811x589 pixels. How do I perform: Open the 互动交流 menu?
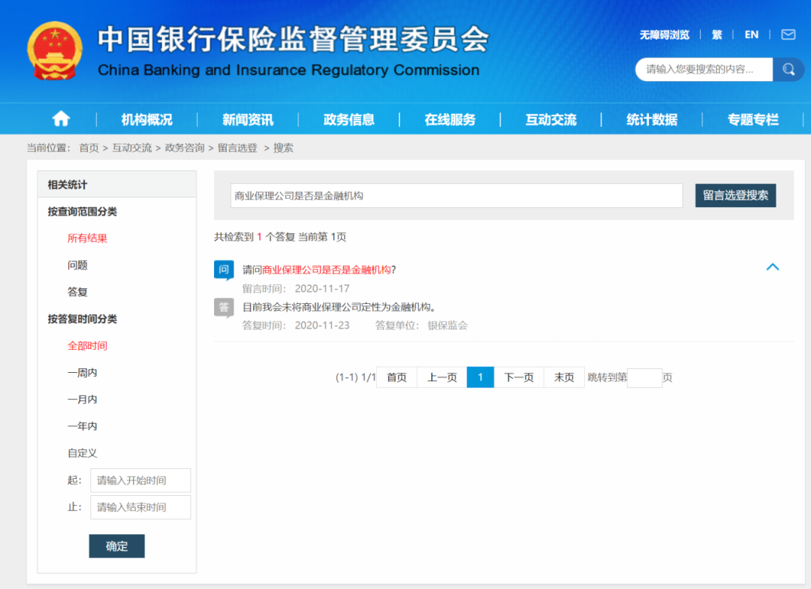pos(551,120)
